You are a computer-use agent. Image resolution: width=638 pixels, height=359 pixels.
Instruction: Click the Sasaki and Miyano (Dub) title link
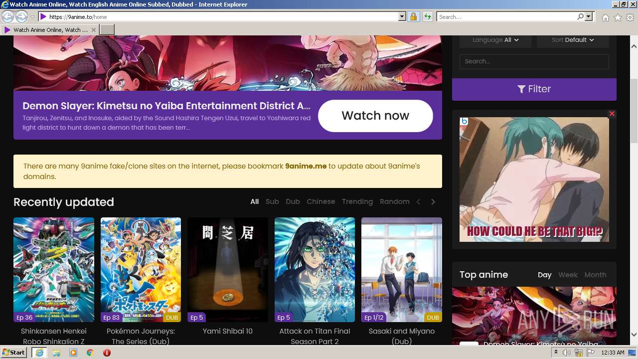[x=402, y=336]
